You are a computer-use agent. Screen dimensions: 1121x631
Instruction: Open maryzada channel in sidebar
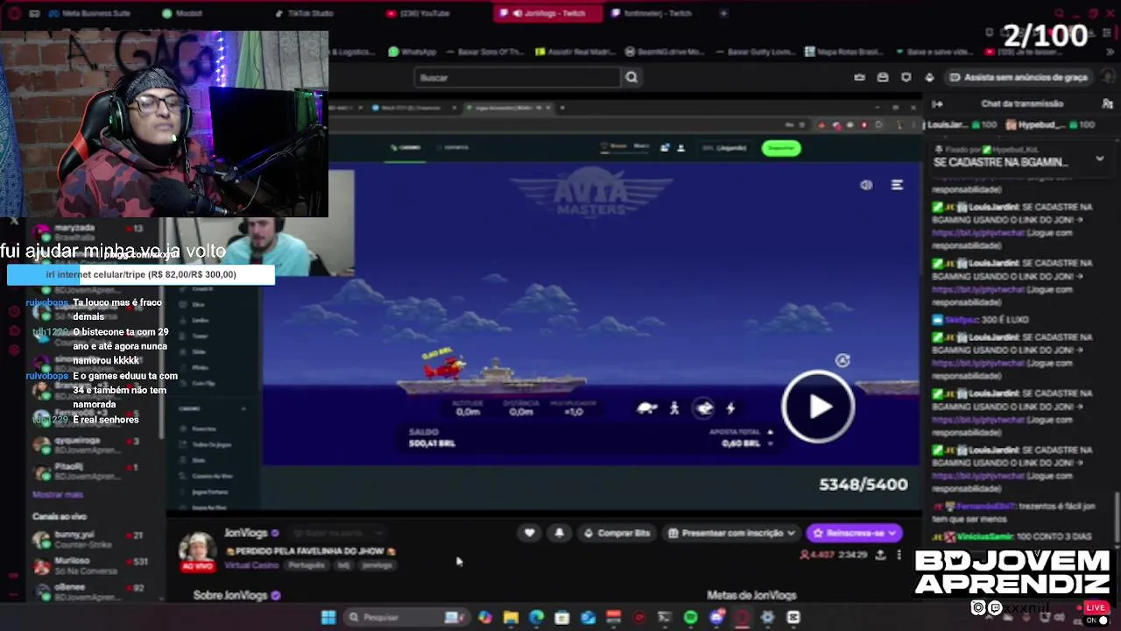pyautogui.click(x=88, y=233)
